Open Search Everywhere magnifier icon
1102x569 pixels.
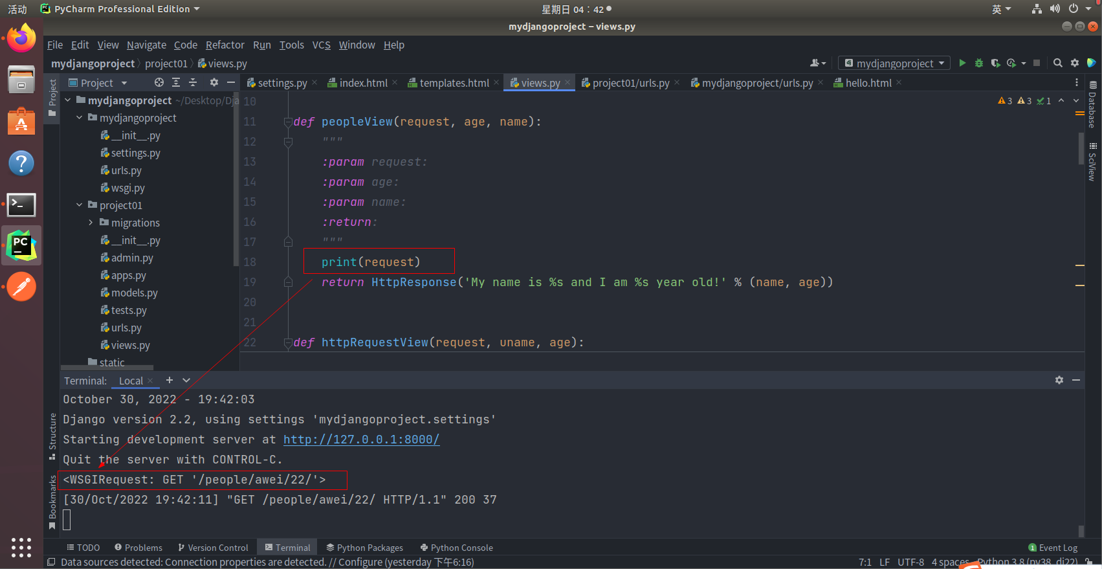coord(1058,63)
